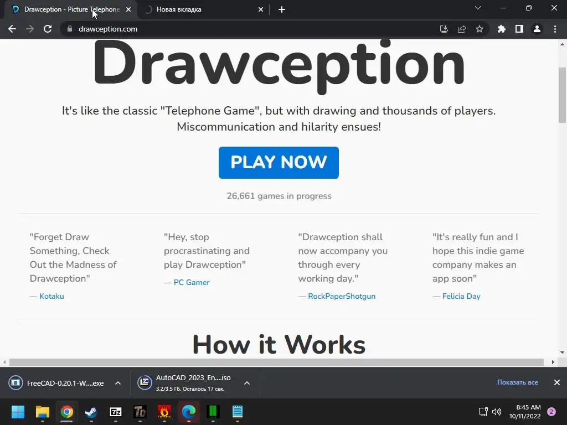Open the Felicia Day link
567x425 pixels.
[461, 297]
